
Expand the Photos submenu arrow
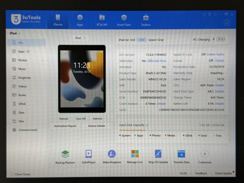(42, 60)
